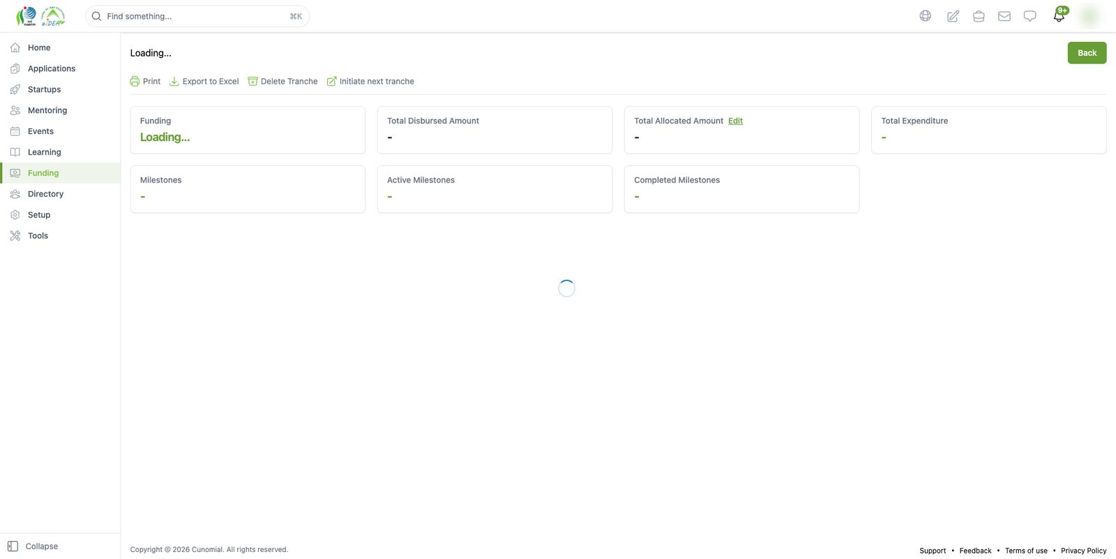This screenshot has height=559, width=1116.
Task: Open Events menu item
Action: pos(60,131)
